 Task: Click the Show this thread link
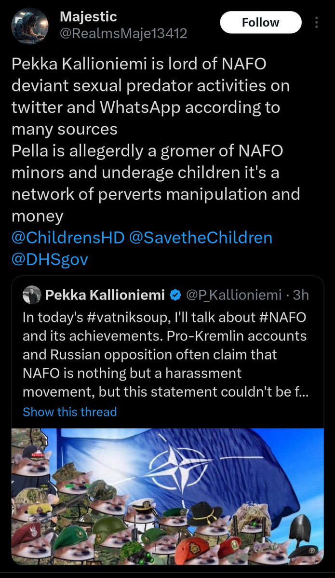[x=70, y=412]
